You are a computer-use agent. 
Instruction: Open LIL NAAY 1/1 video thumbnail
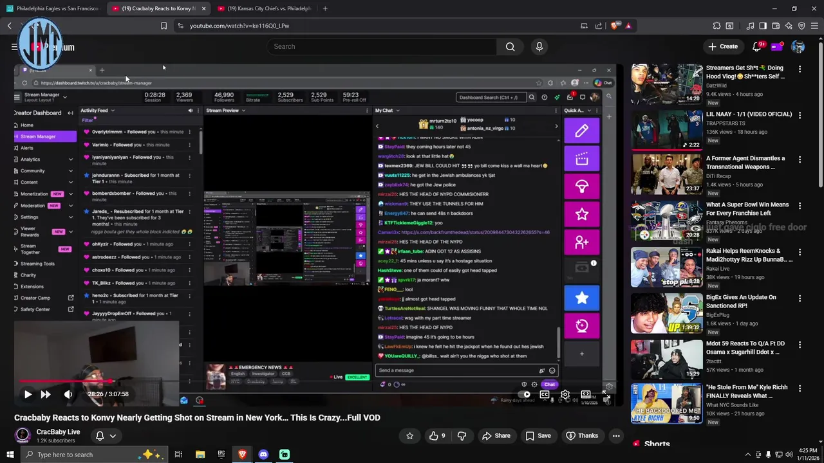click(666, 130)
